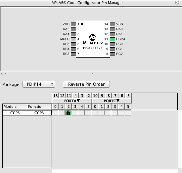Click the light gray MCLR pin box
The width and height of the screenshot is (182, 173).
(x=73, y=39)
